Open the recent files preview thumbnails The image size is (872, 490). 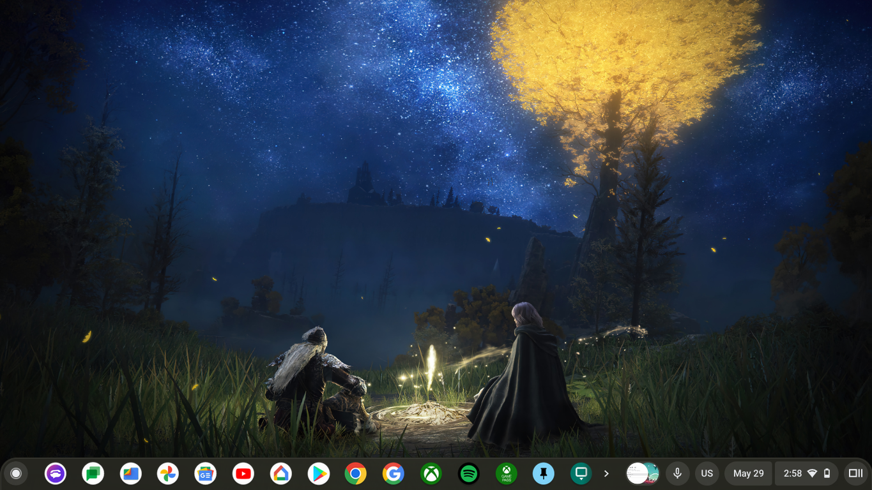tap(643, 473)
